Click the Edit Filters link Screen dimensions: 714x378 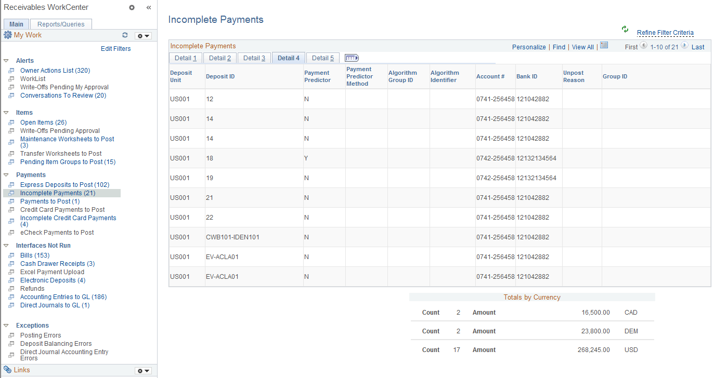coord(115,48)
